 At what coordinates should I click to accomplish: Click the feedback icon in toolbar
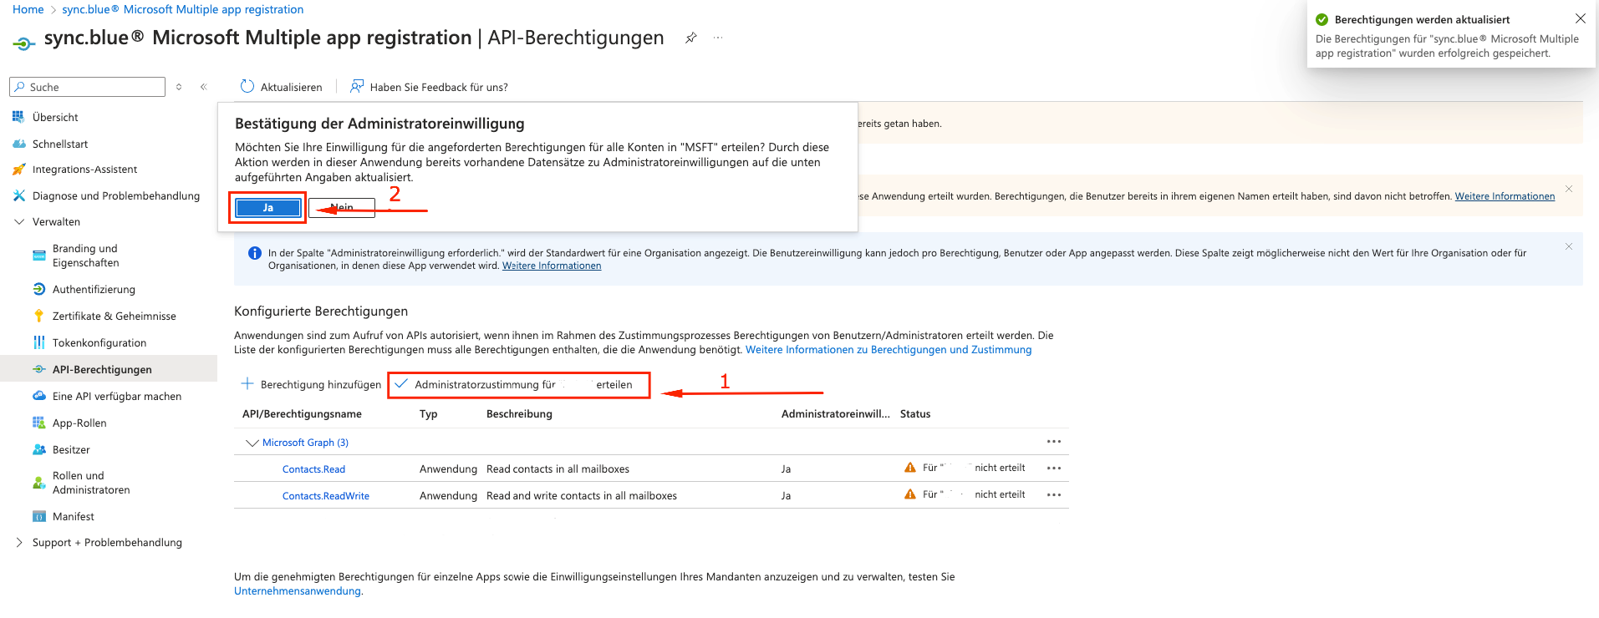(357, 87)
